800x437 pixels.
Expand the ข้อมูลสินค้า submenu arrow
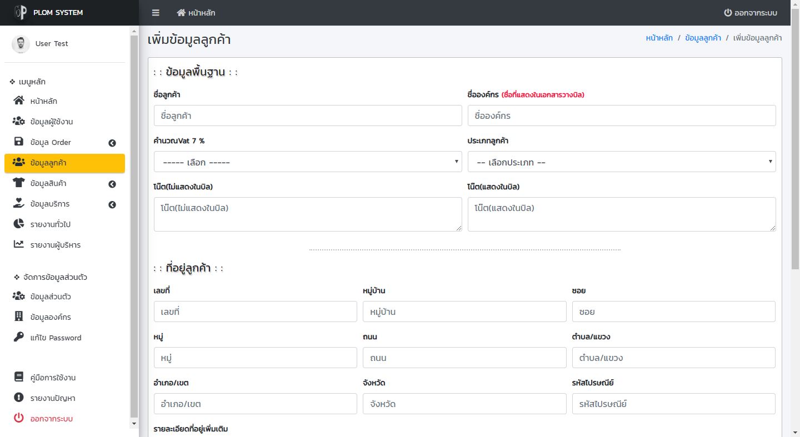point(112,184)
